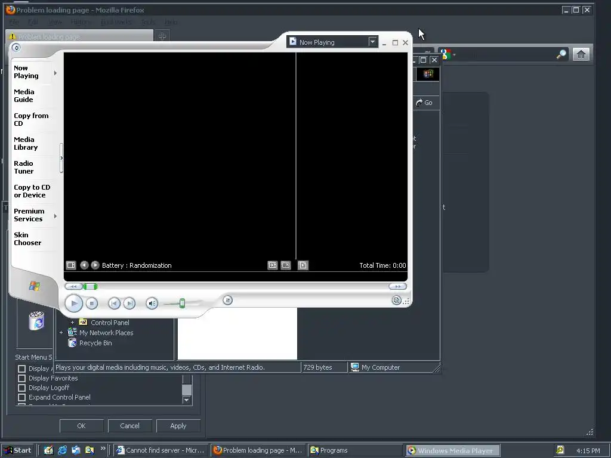Select Recycle Bin in the folder tree
This screenshot has height=458, width=611.
[95, 343]
